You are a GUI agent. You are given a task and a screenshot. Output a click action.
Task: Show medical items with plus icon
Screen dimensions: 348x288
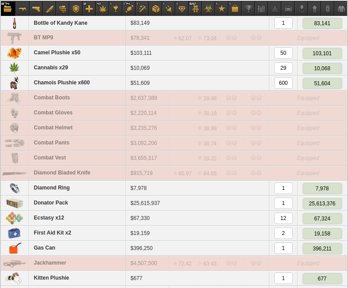point(89,8)
